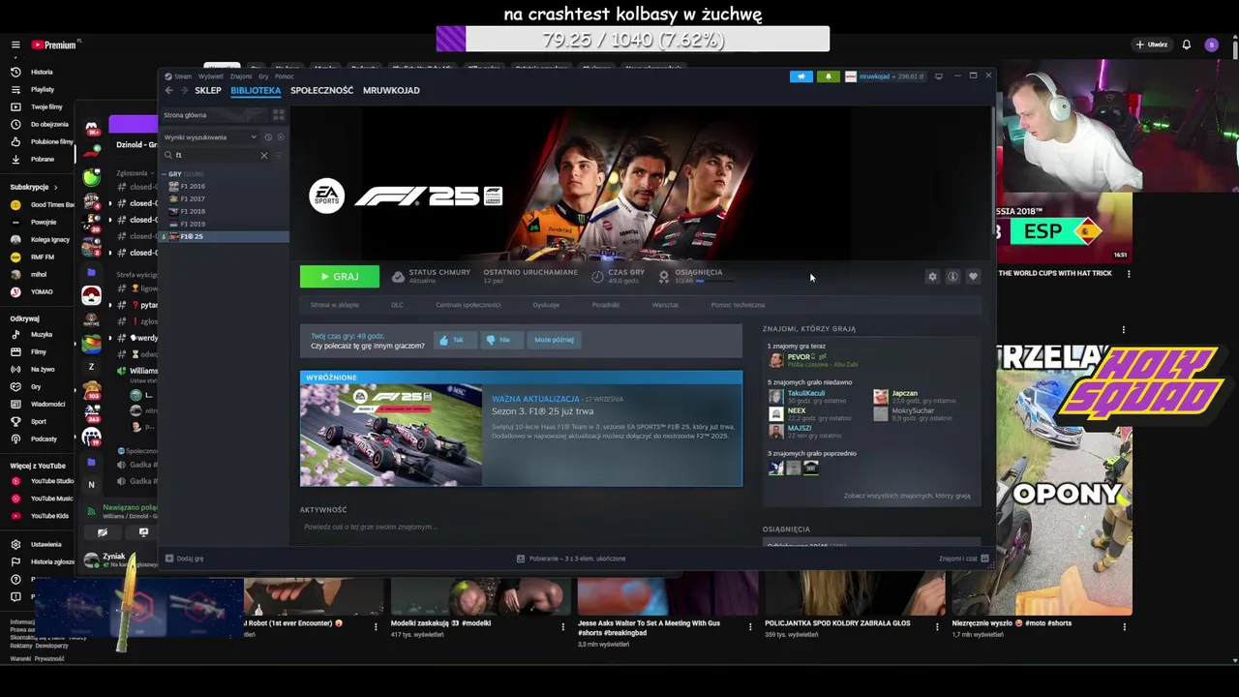Click friend PEVOR in playing-now list
The height and width of the screenshot is (697, 1239).
point(811,360)
